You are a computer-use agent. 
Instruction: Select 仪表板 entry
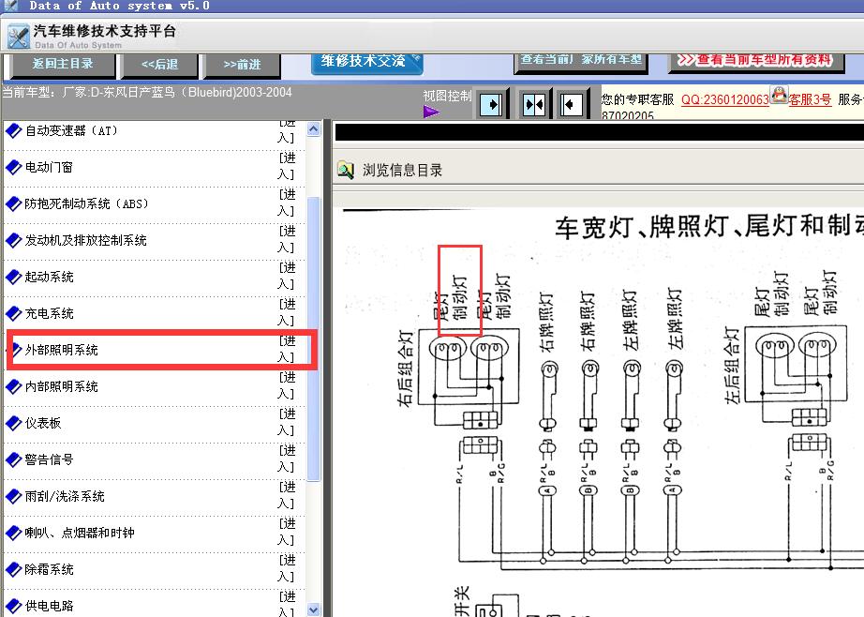(x=43, y=423)
